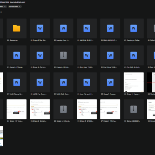Image resolution: width=155 pixels, height=155 pixels.
Task: Open the '01-The-Skill-Brainst...' Word document
Action: pyautogui.click(x=134, y=55)
